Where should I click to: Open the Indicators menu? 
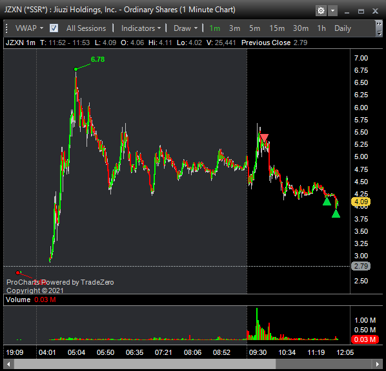tap(141, 28)
